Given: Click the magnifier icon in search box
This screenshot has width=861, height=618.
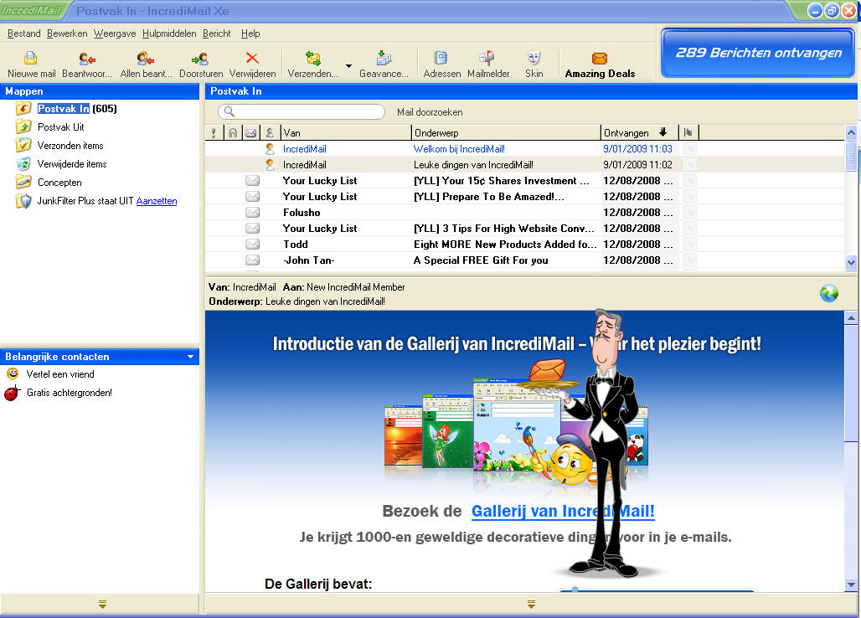Looking at the screenshot, I should coord(229,111).
